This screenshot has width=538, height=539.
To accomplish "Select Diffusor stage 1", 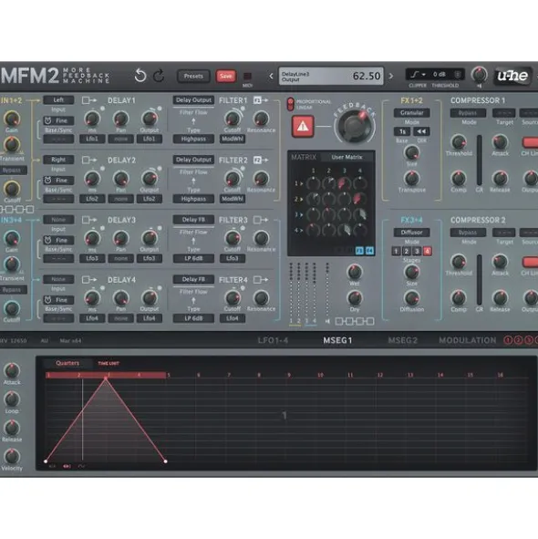I will tap(396, 252).
